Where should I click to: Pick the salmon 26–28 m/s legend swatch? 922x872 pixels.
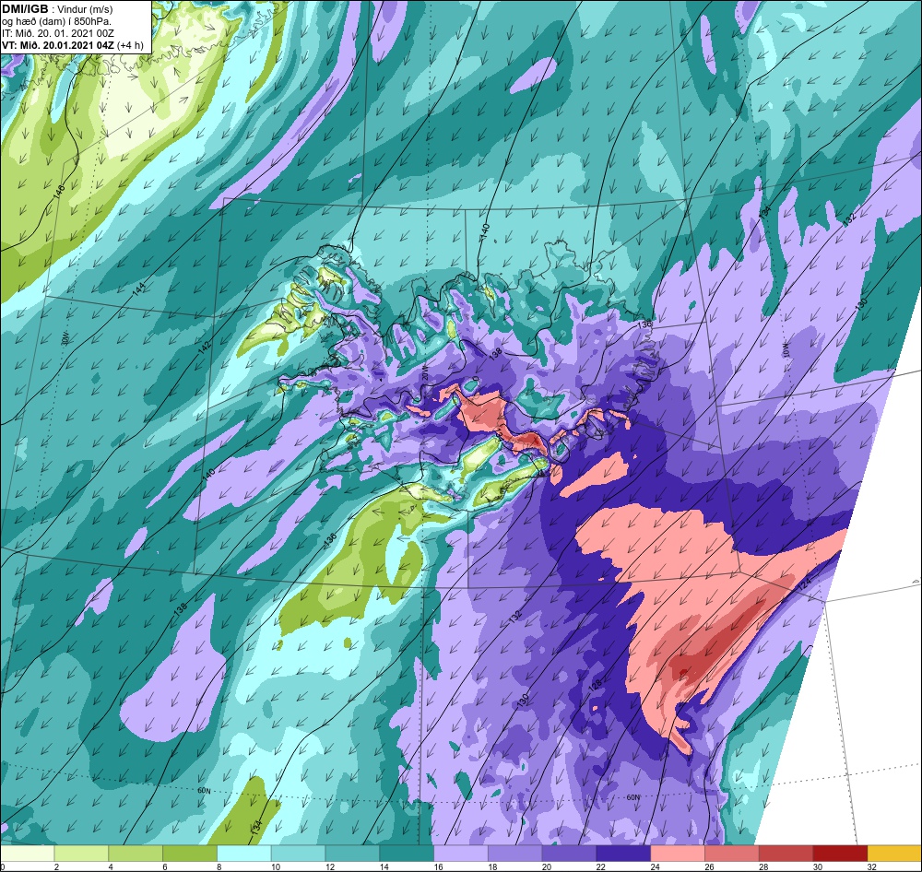[731, 854]
